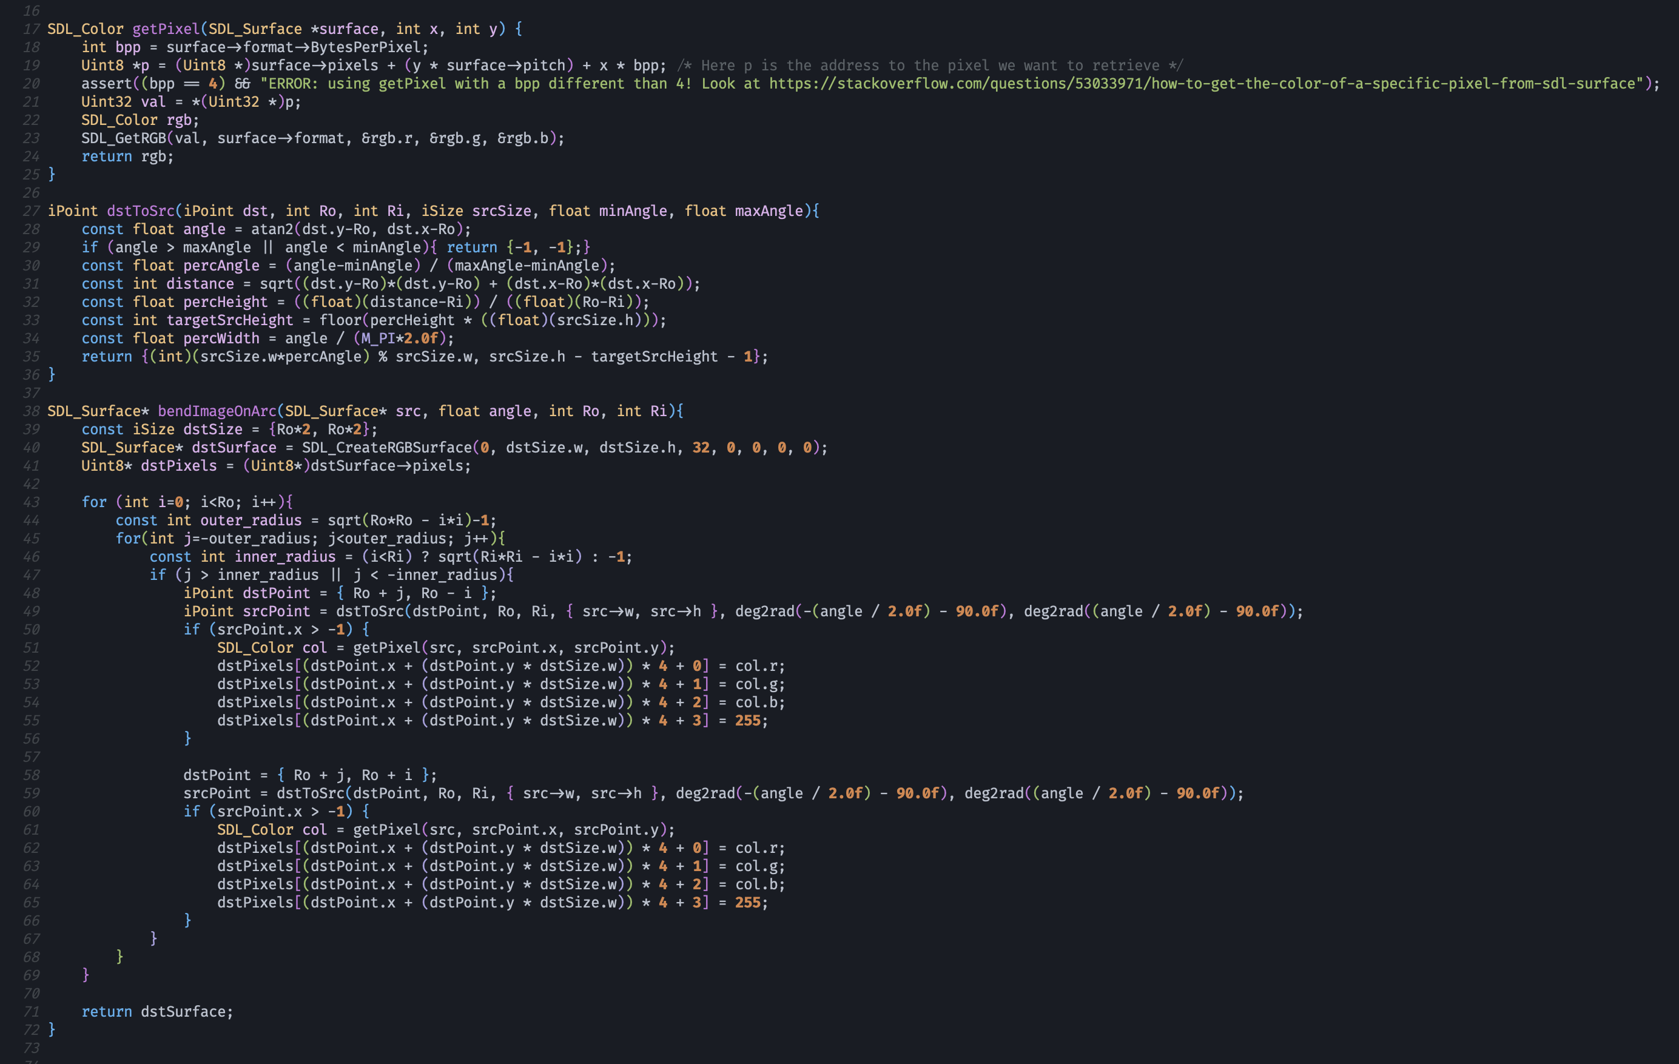The width and height of the screenshot is (1679, 1064).
Task: Click line number 16 in the gutter
Action: (32, 10)
